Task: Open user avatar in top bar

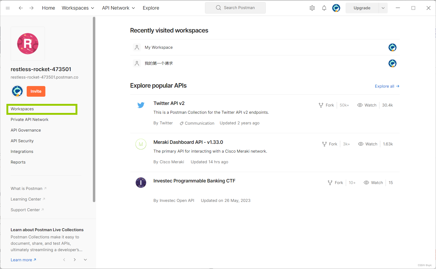Action: click(x=336, y=8)
